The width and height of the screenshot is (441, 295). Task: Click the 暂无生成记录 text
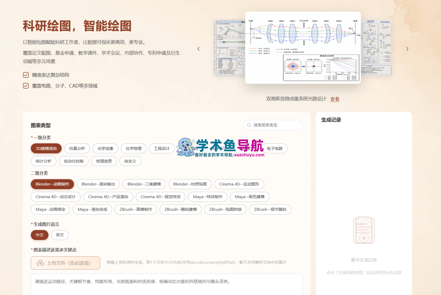(x=364, y=260)
